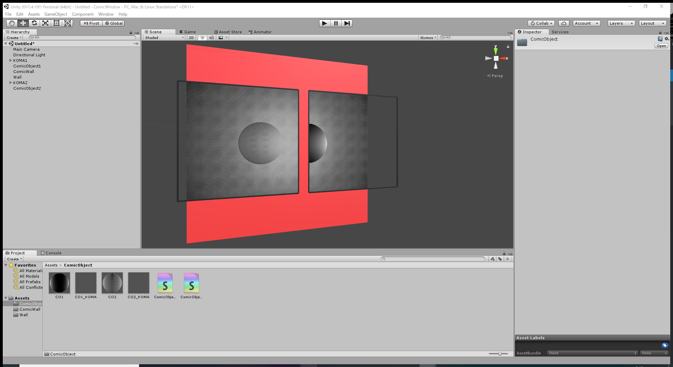Open the Account dropdown
673x367 pixels.
(586, 23)
